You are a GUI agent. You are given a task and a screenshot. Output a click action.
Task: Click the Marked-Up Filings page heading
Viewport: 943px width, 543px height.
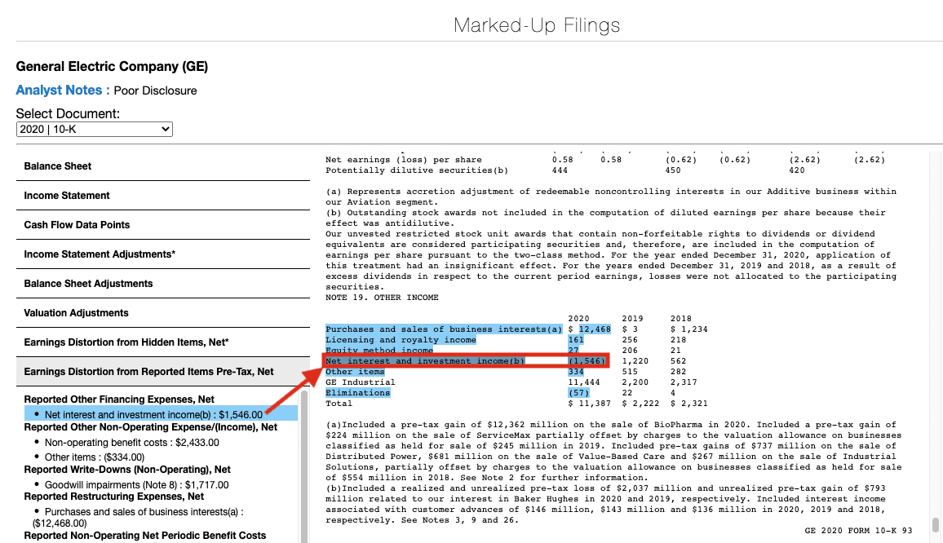[537, 25]
